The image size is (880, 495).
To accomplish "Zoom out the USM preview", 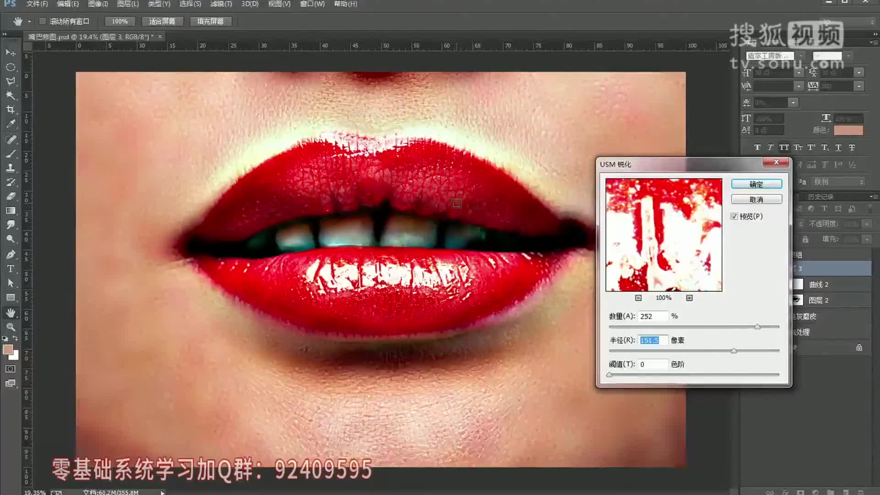I will click(x=638, y=298).
